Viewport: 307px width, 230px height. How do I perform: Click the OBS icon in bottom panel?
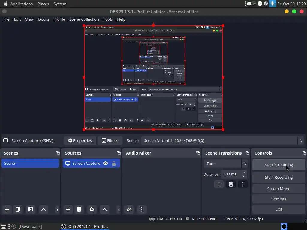pyautogui.click(x=284, y=226)
